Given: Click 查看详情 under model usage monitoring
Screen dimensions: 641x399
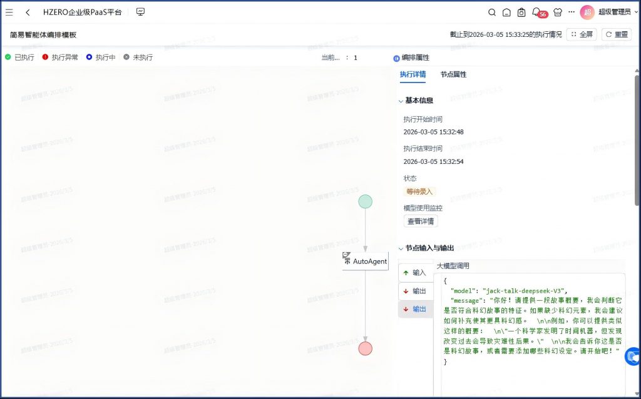Looking at the screenshot, I should pos(421,221).
